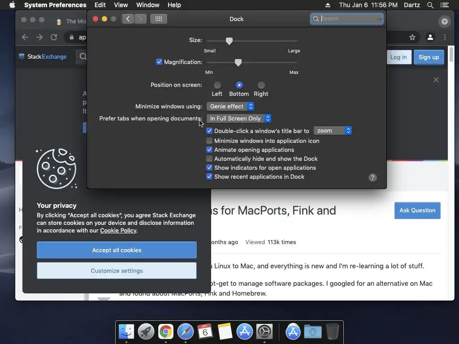Open Chrome profile avatar icon
Viewport: 459px width, 344px height.
point(430,37)
